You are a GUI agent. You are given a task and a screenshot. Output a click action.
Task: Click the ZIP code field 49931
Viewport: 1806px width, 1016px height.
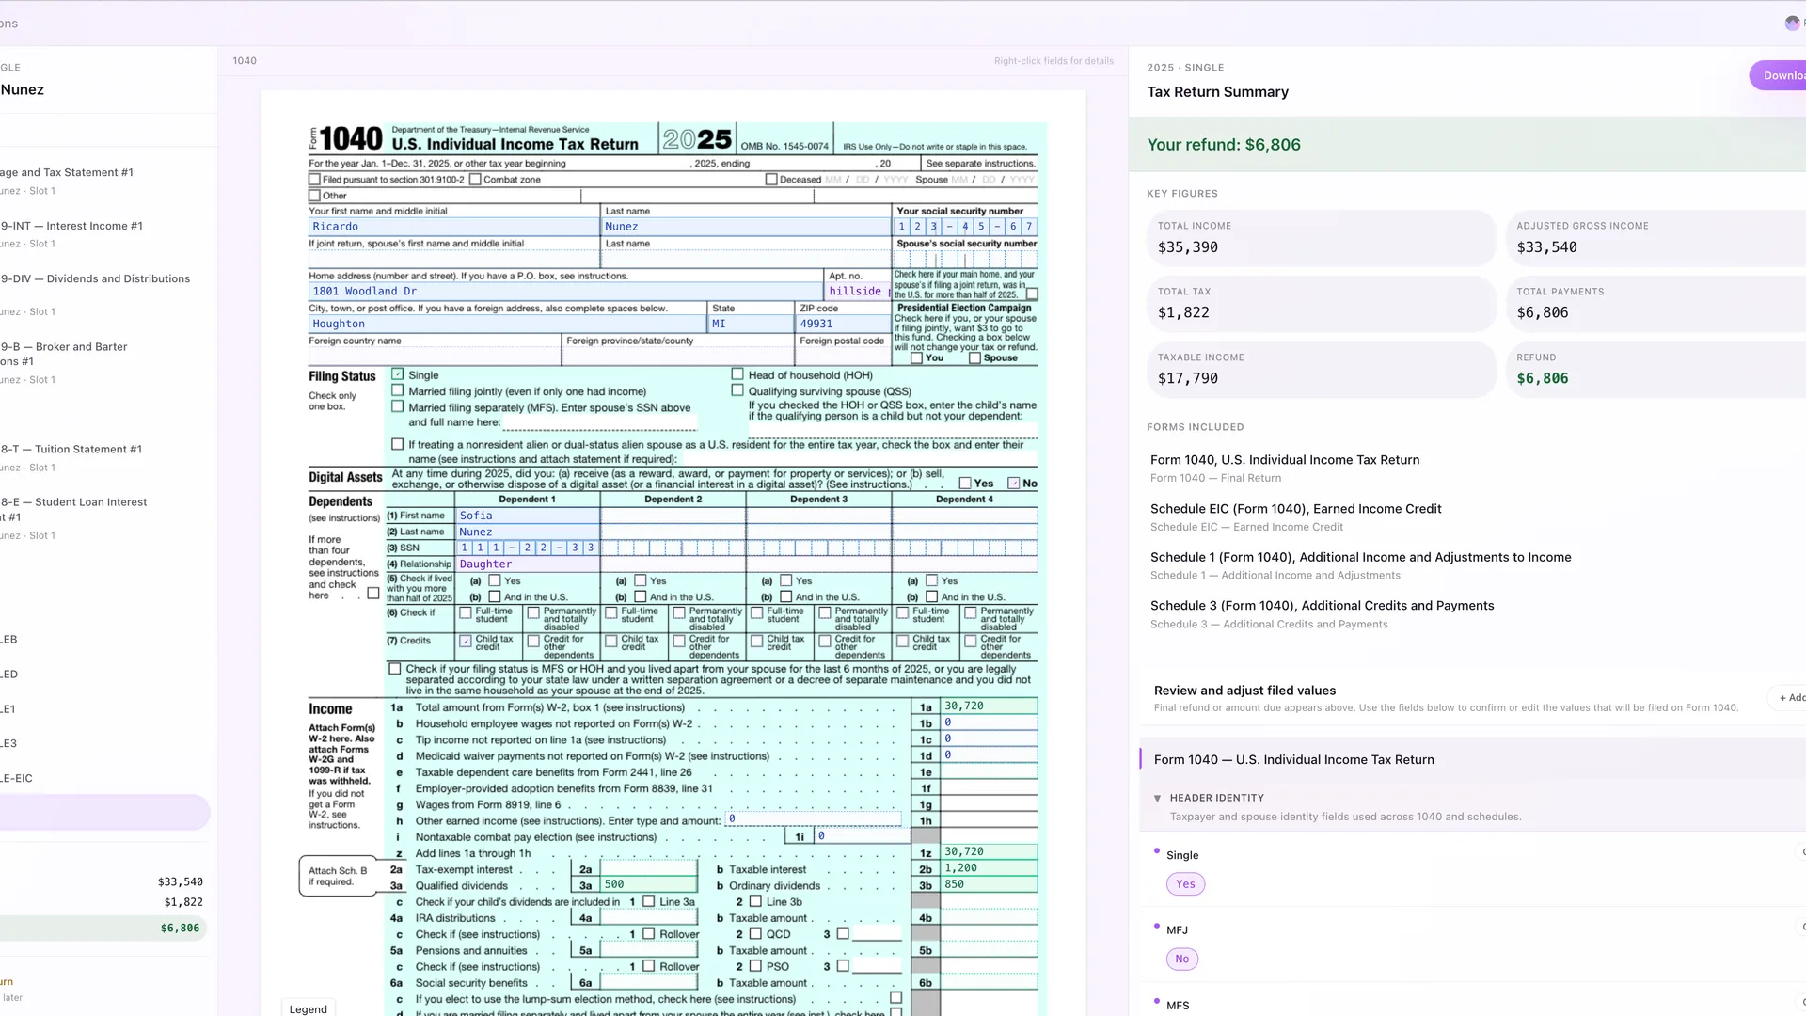click(x=842, y=324)
